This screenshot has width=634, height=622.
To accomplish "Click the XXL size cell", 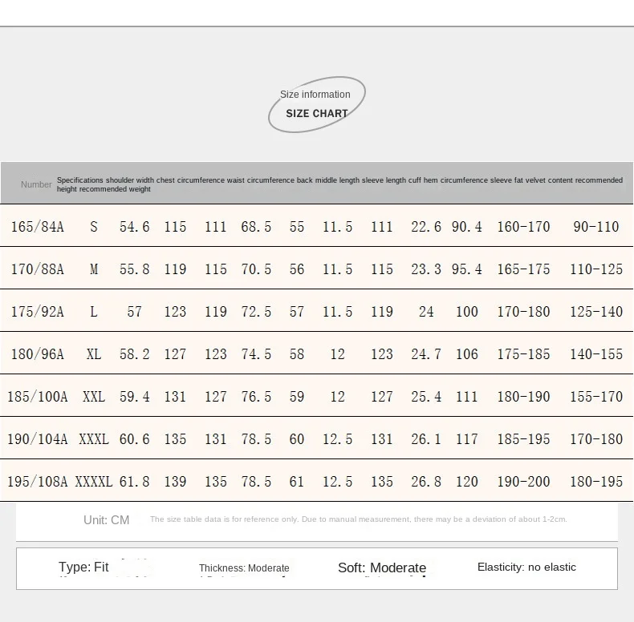I will [94, 397].
